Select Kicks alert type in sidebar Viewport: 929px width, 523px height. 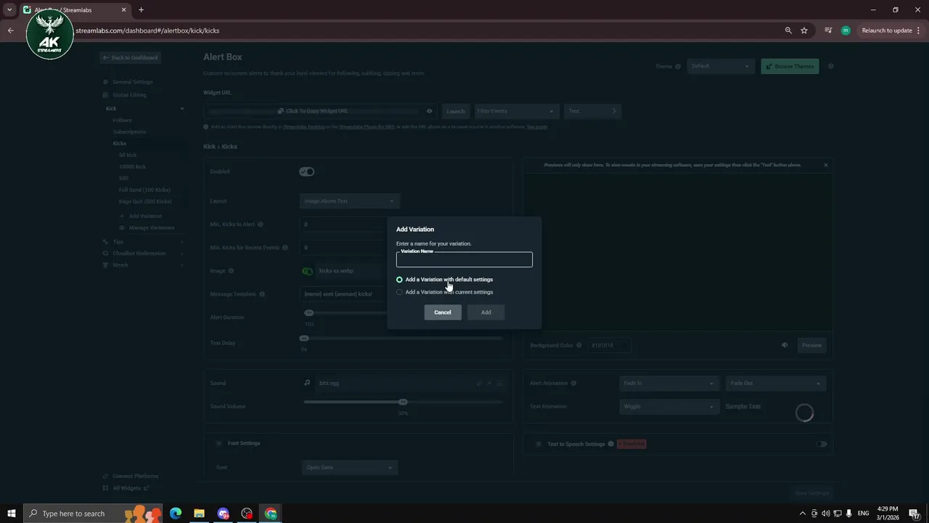coord(119,143)
